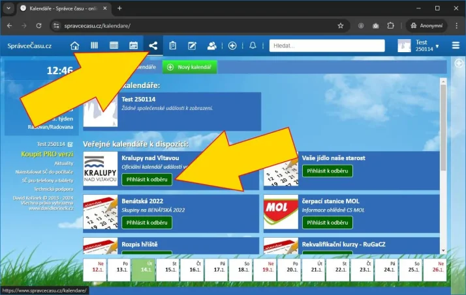Subscribe to čerpací stanice MOL calendar
This screenshot has width=466, height=295.
326,223
